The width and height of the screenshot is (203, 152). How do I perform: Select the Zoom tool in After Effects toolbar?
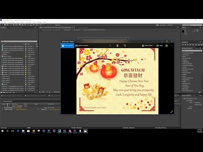click(x=8, y=25)
